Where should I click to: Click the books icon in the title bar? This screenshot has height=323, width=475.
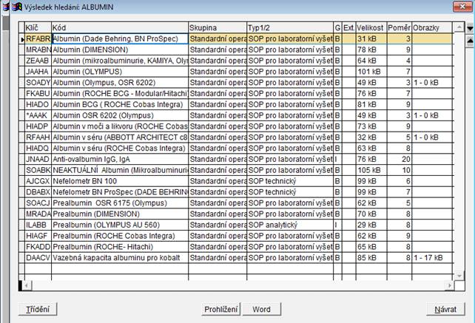8,6
